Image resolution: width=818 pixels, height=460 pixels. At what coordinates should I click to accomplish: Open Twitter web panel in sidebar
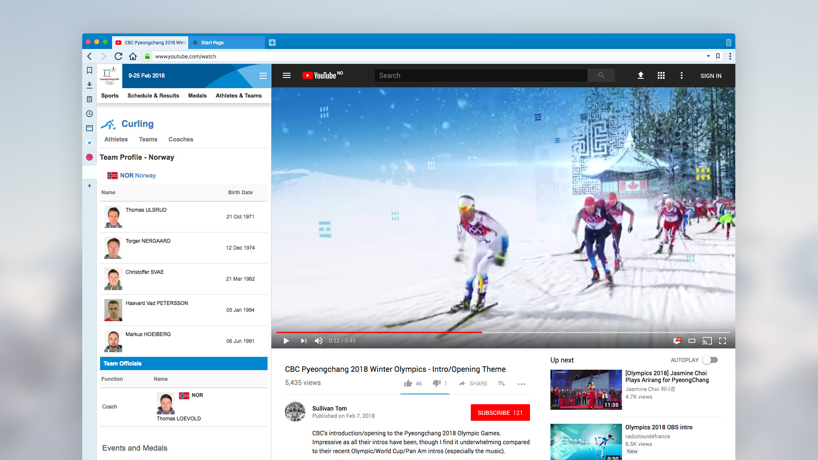89,143
